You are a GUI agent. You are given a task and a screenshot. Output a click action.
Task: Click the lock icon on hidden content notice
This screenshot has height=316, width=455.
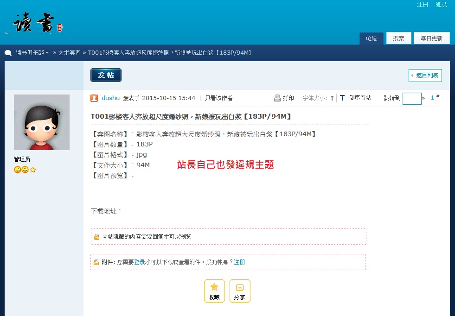96,237
